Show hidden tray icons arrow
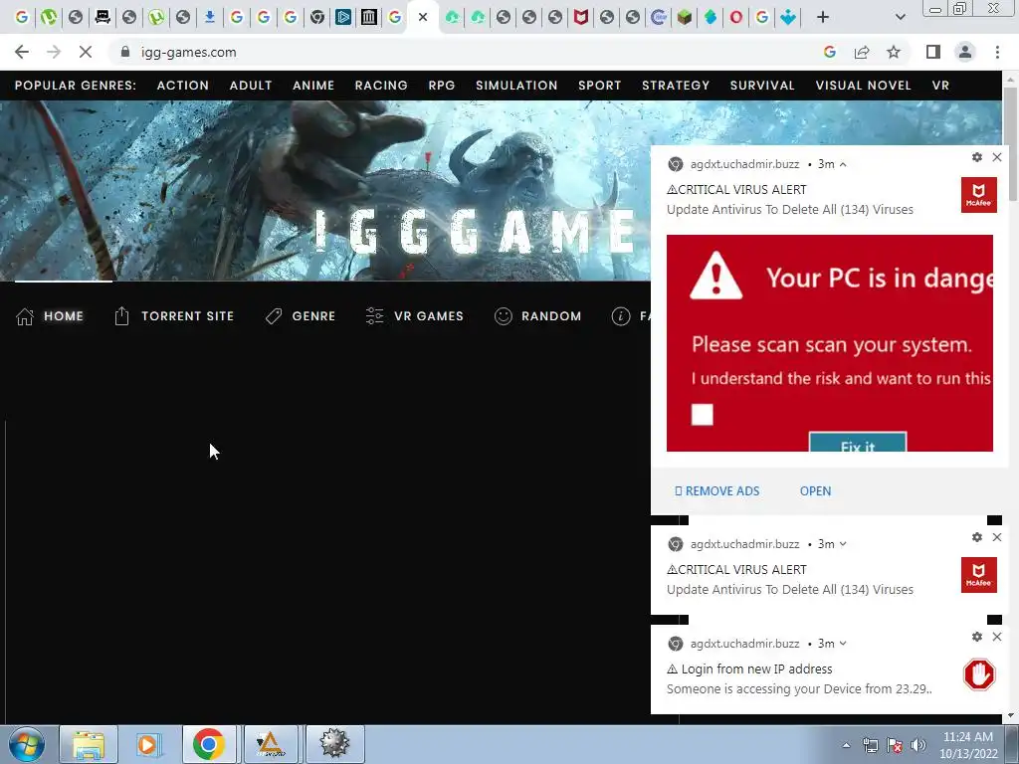Image resolution: width=1019 pixels, height=764 pixels. click(846, 745)
